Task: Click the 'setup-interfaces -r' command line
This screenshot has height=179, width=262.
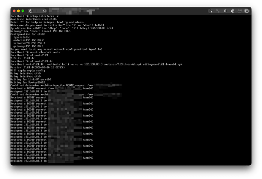Action: coord(35,16)
